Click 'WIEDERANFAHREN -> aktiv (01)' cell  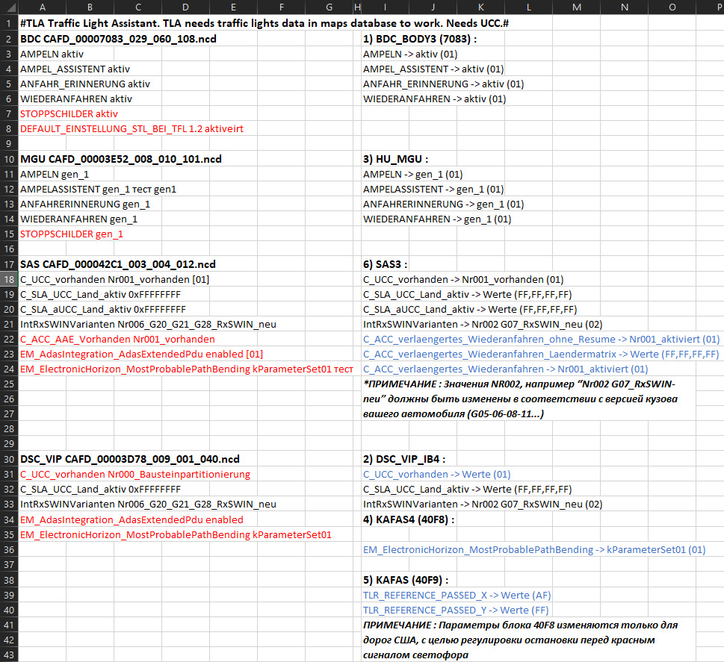pyautogui.click(x=435, y=99)
